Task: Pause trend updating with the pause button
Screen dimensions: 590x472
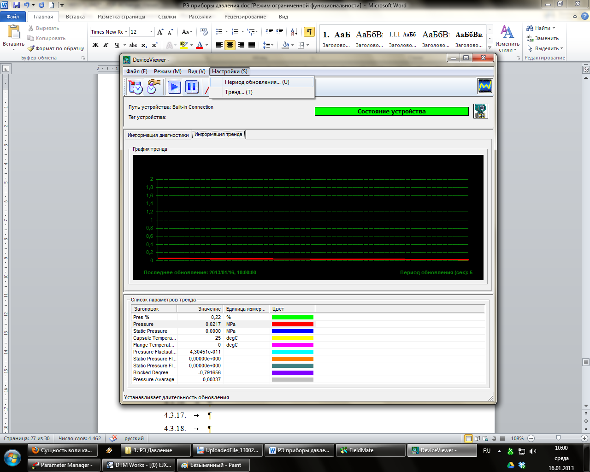Action: pos(192,87)
